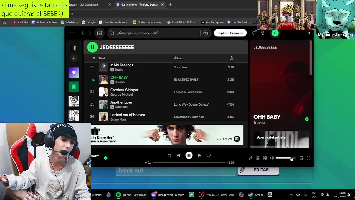Open the Spotify three-dots menu
This screenshot has width=355, height=200.
click(x=72, y=33)
